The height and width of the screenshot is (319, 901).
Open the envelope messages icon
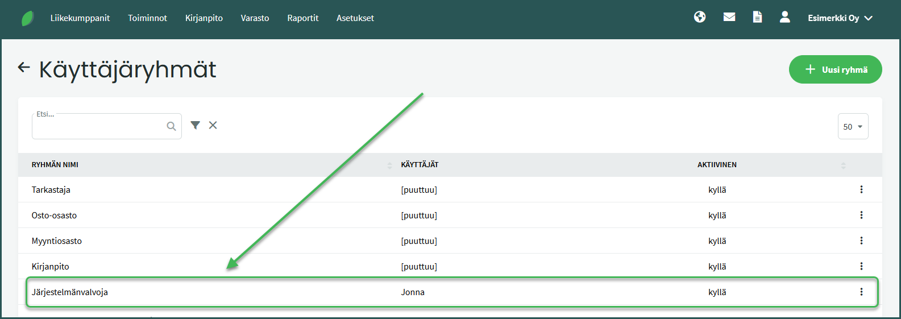tap(729, 17)
